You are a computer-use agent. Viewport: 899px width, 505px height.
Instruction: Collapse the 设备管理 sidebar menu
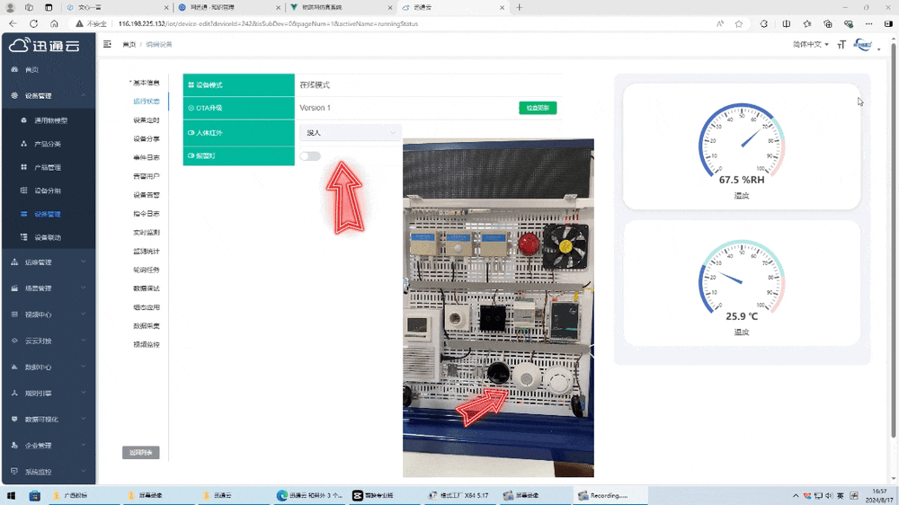tap(47, 95)
